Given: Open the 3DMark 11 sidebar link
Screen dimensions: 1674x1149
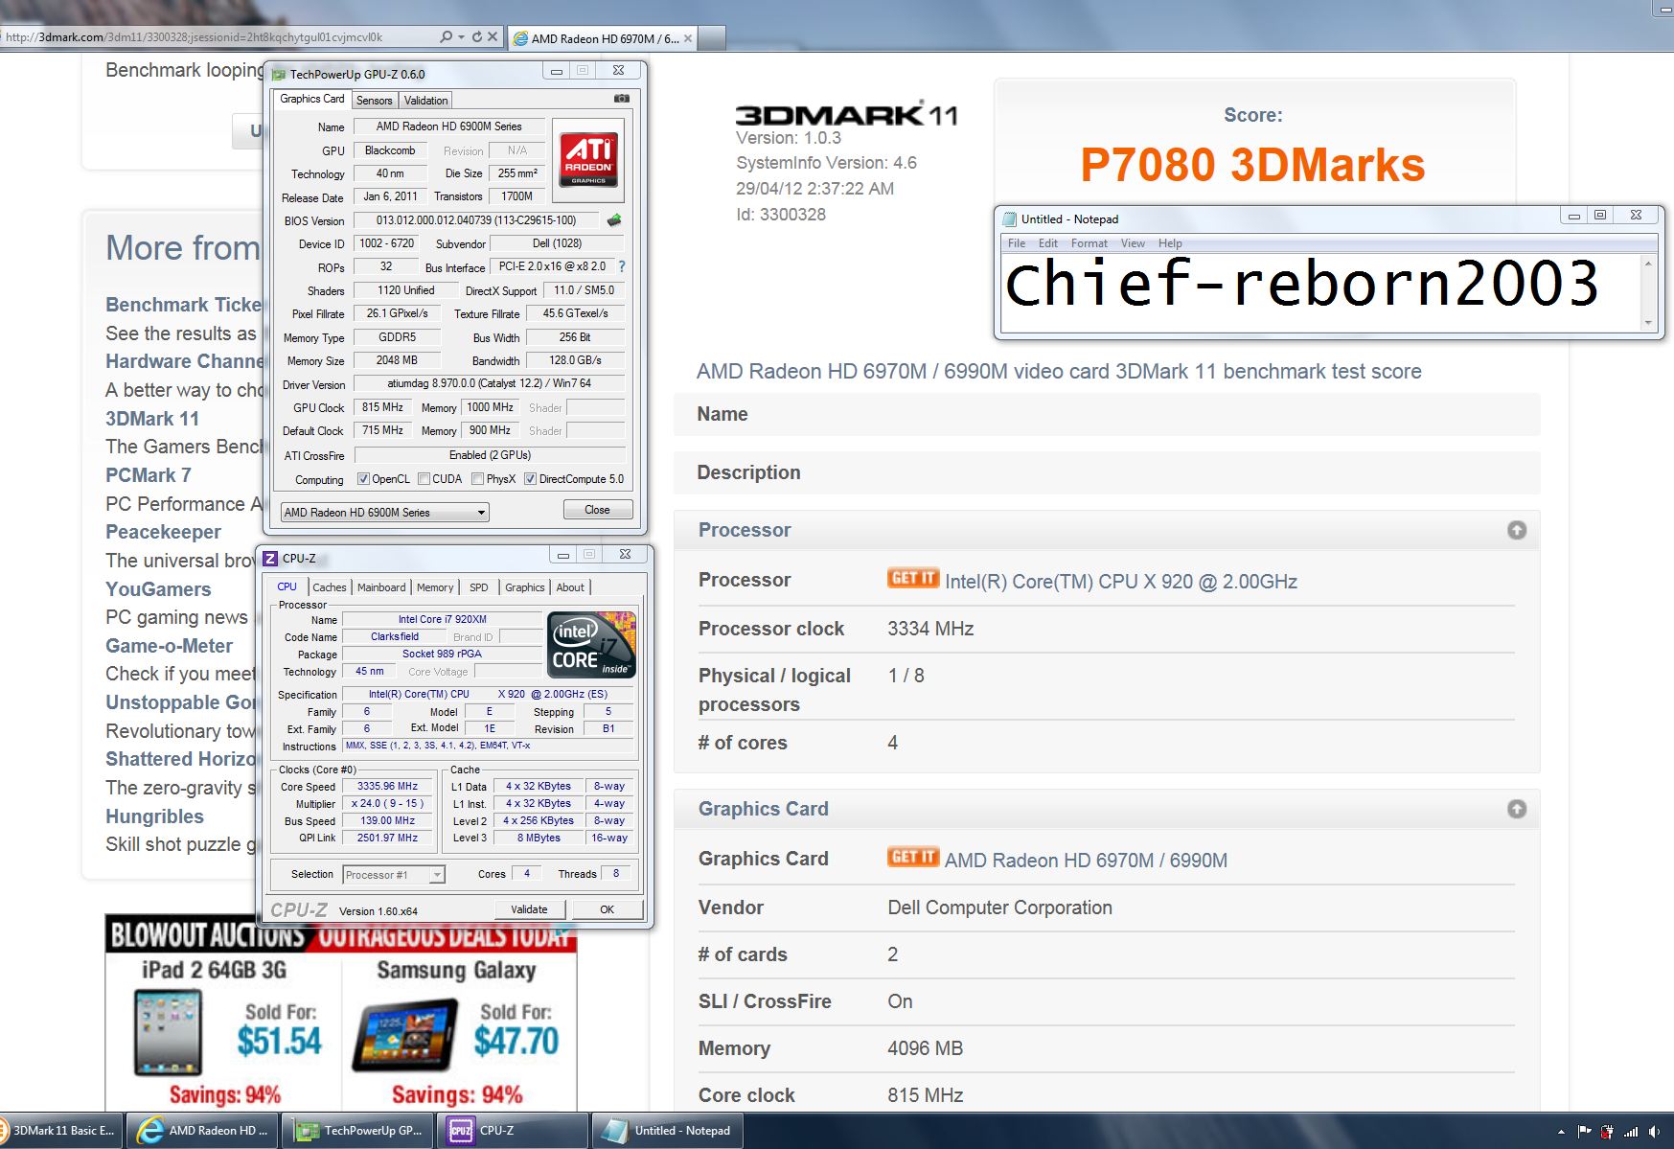Looking at the screenshot, I should pos(152,419).
